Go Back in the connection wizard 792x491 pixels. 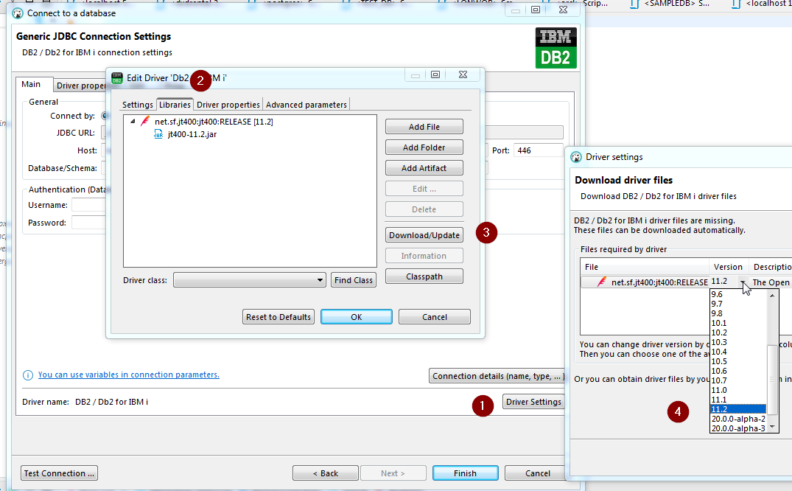click(326, 473)
